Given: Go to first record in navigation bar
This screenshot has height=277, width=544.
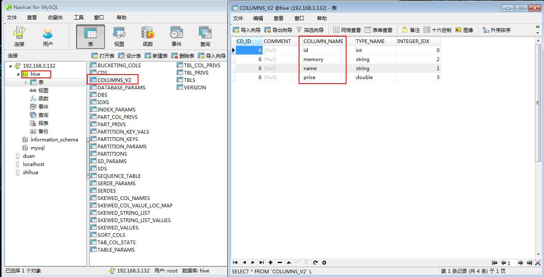Looking at the screenshot, I should 235,262.
